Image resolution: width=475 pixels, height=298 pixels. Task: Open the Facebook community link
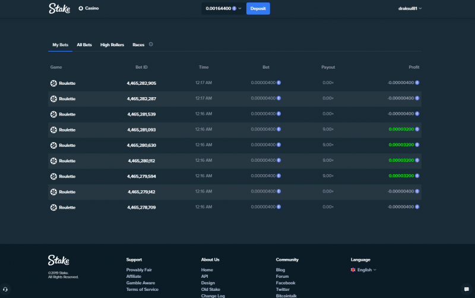coord(286,283)
